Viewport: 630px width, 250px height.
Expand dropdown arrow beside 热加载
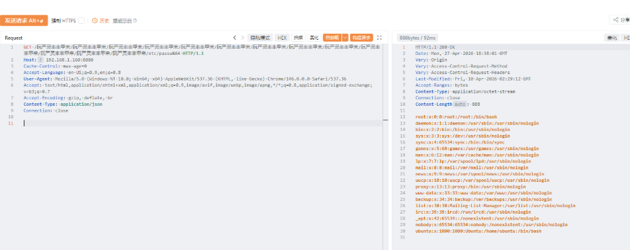pos(345,38)
